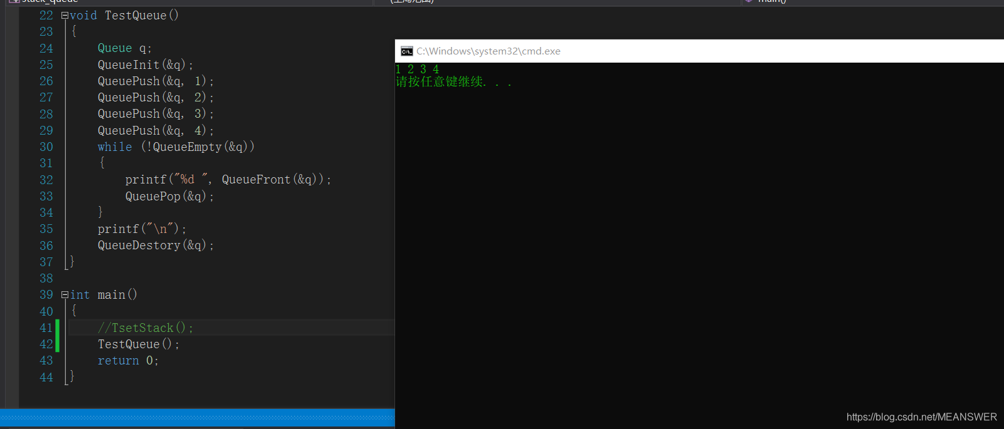Collapse the TestQueue function fold toggle

click(x=65, y=16)
